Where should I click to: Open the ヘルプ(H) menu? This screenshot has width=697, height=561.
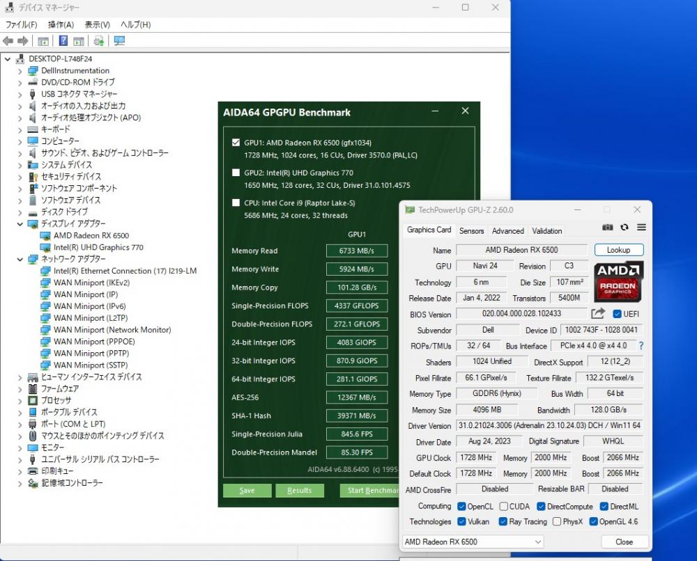[x=136, y=25]
